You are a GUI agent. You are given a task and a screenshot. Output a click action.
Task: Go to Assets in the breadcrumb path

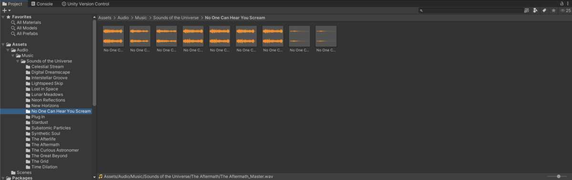coord(104,18)
